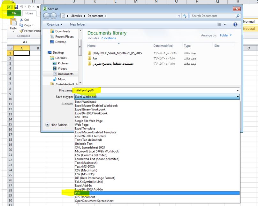
Task: Select Recent Places in the navigation pane
Action: click(62, 36)
